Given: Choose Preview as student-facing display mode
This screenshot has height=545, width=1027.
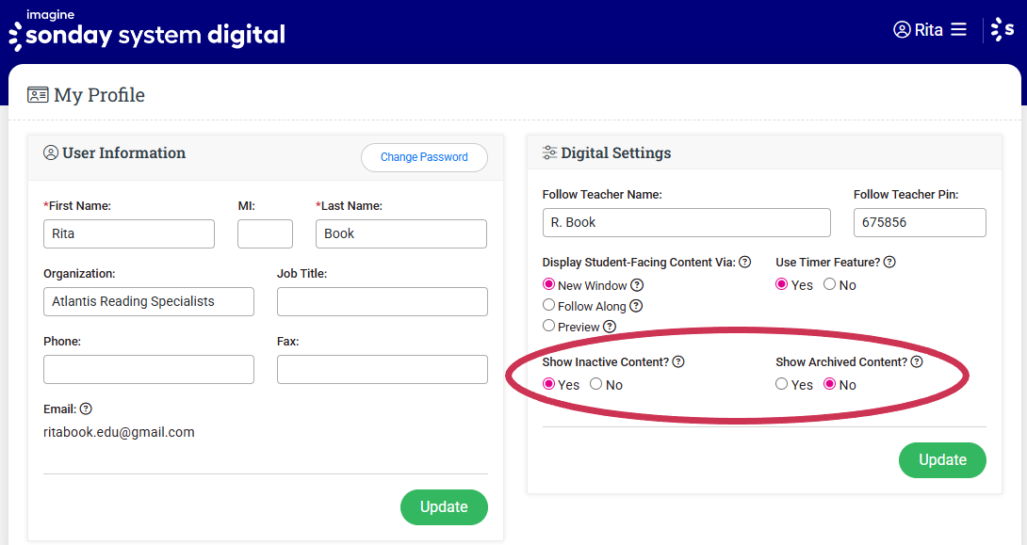Looking at the screenshot, I should tap(548, 327).
